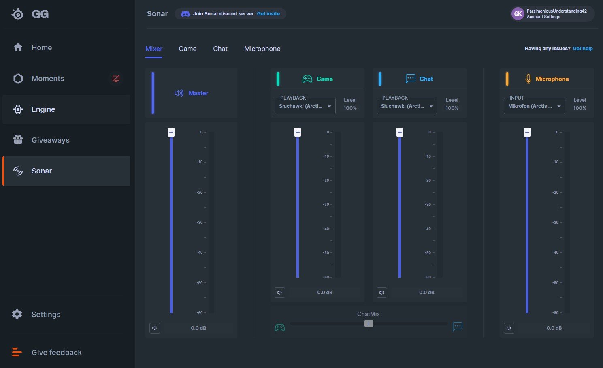Click the Get invite Discord link

tap(268, 14)
